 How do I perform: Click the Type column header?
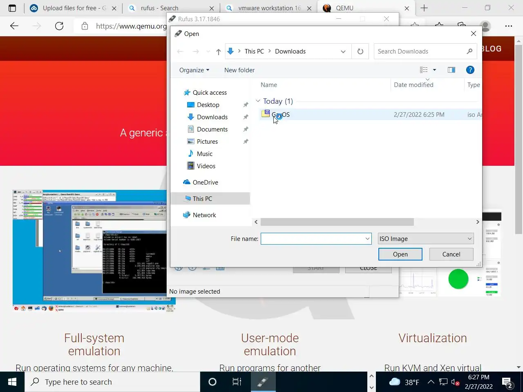(474, 85)
